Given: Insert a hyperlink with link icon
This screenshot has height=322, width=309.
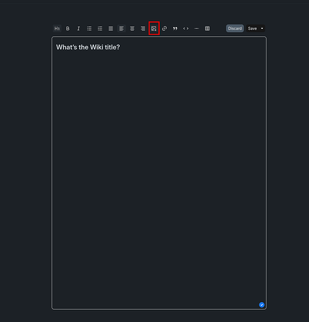Looking at the screenshot, I should click(164, 28).
